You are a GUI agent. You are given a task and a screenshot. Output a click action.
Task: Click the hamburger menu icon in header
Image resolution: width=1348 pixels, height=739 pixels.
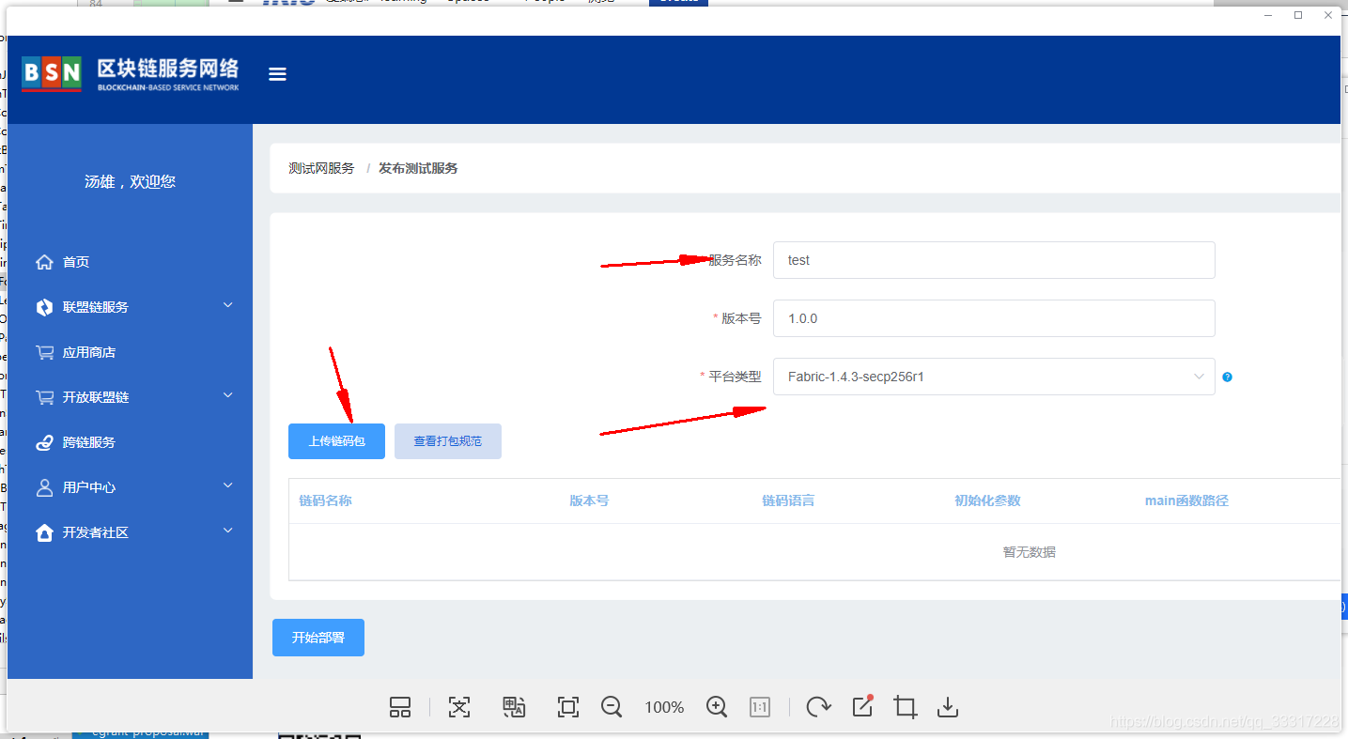point(277,74)
